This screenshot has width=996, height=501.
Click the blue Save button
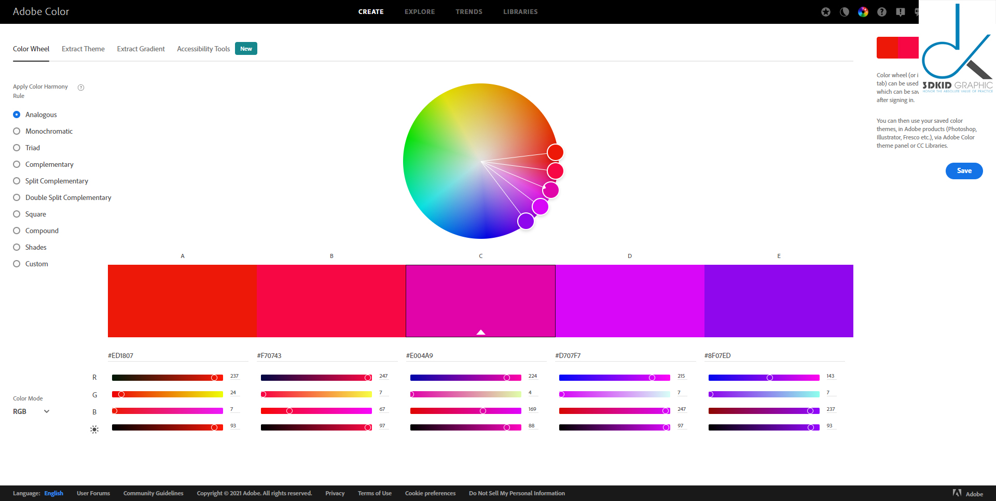[964, 171]
